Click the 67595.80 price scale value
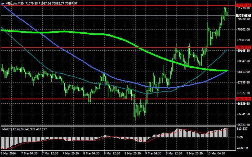Image resolution: width=252 pixels, height=157 pixels. pos(244,82)
